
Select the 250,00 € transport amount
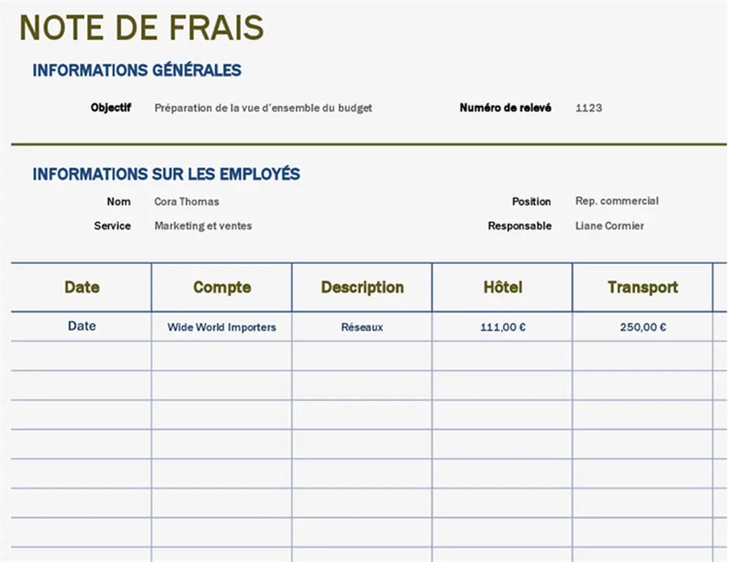pos(643,327)
